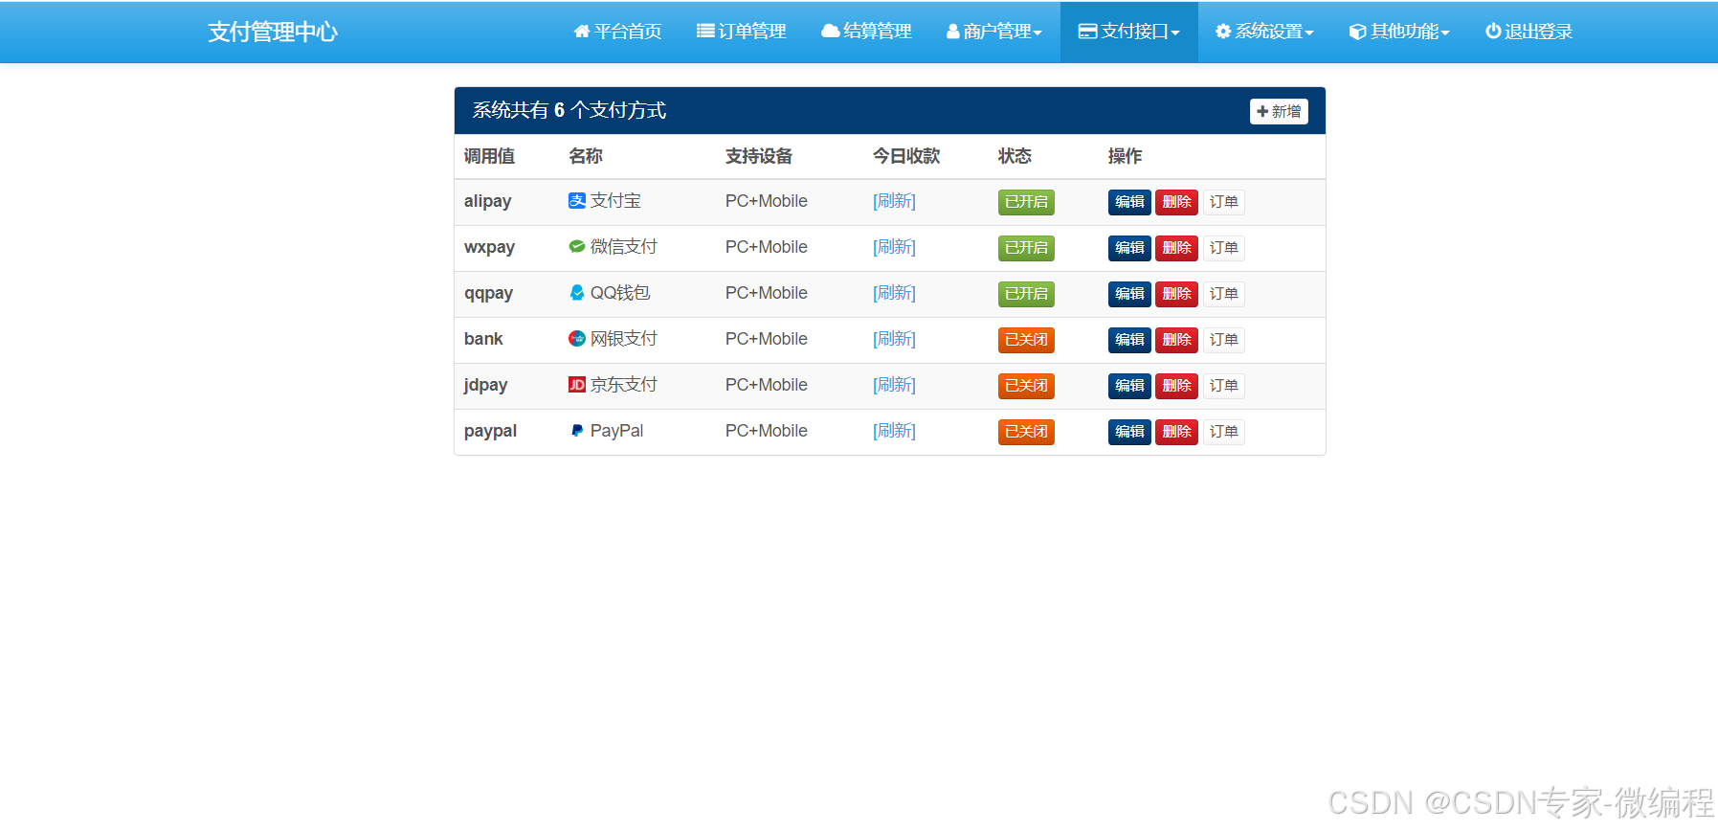Refresh today's income for qqpay
The height and width of the screenshot is (831, 1718).
click(x=894, y=293)
